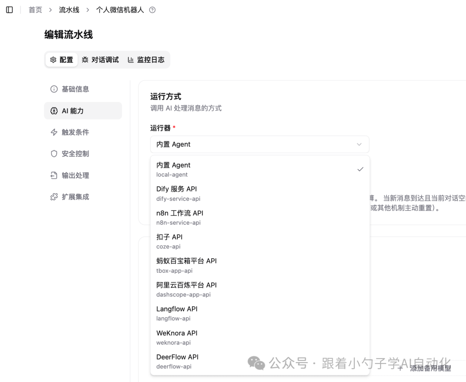Choose Langflow API option
Image resolution: width=466 pixels, height=382 pixels.
tap(260, 314)
